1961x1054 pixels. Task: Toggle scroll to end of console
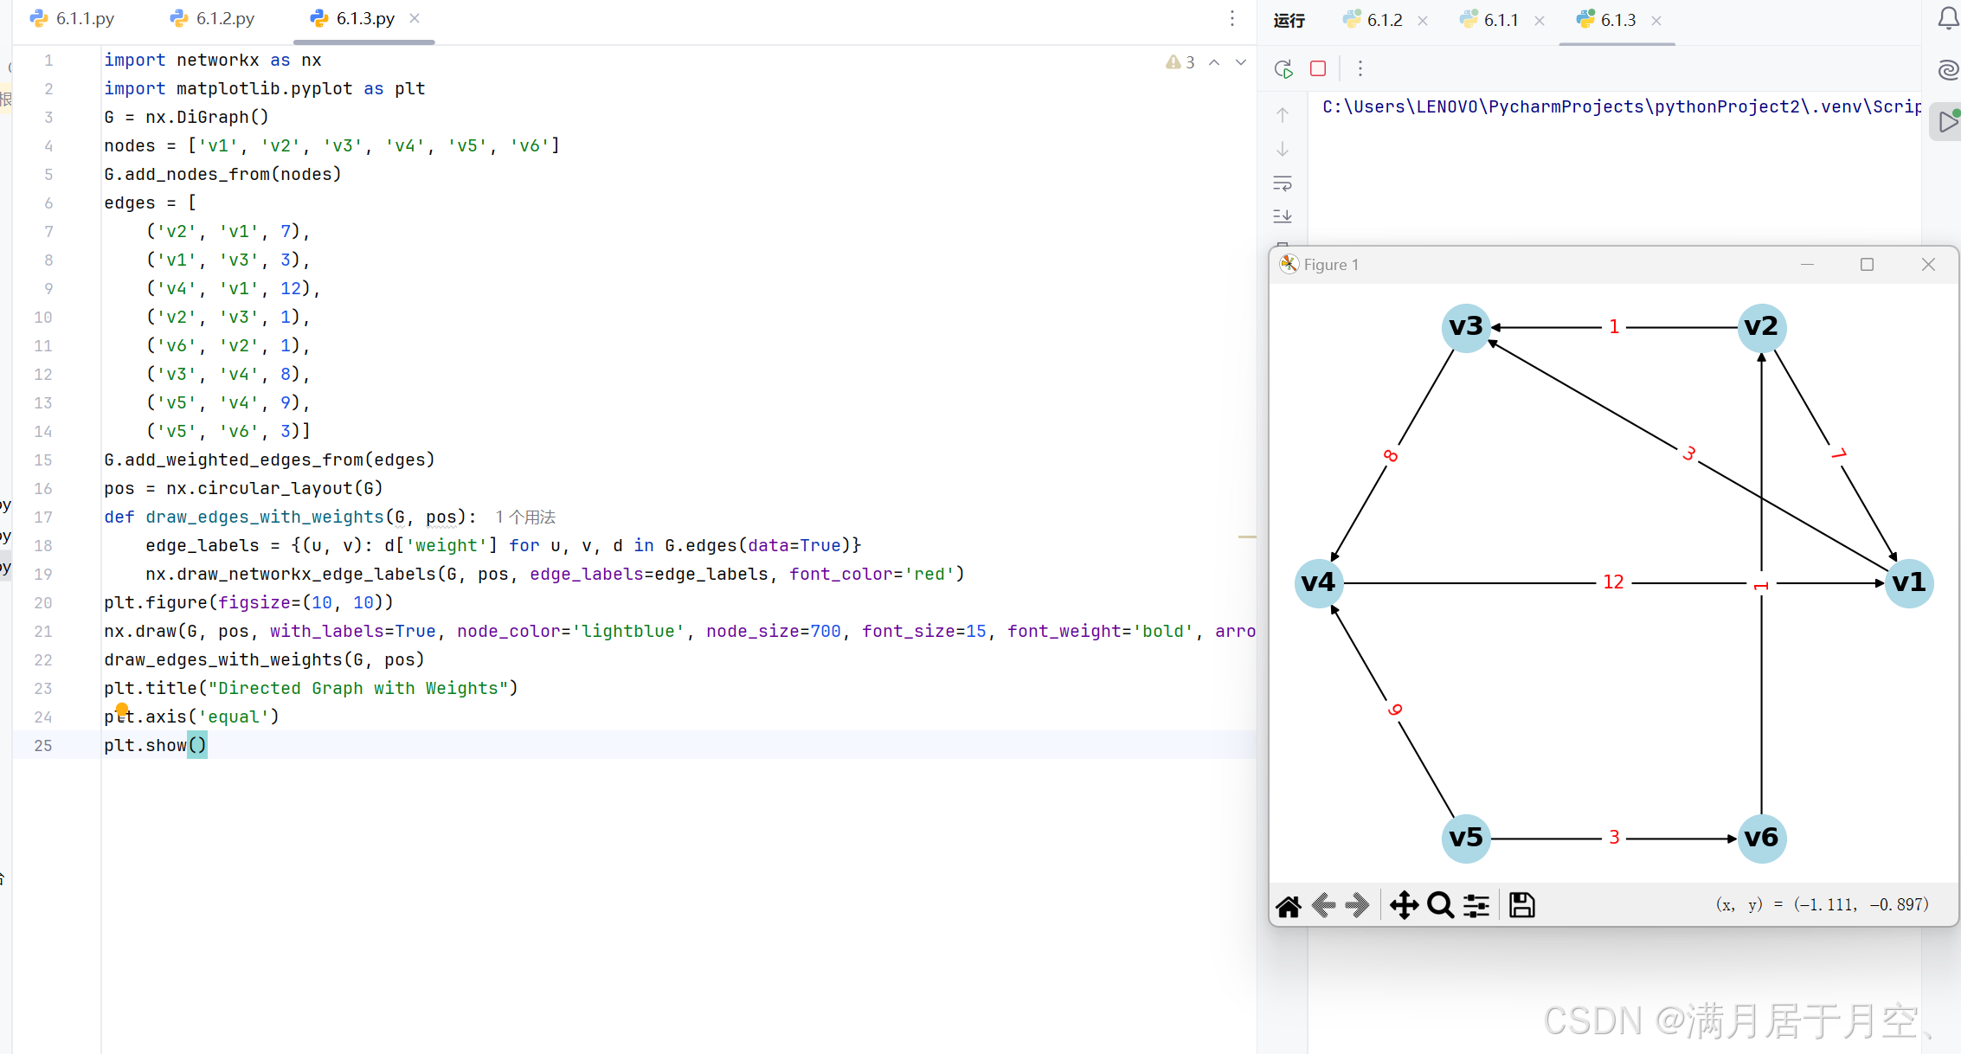tap(1283, 216)
